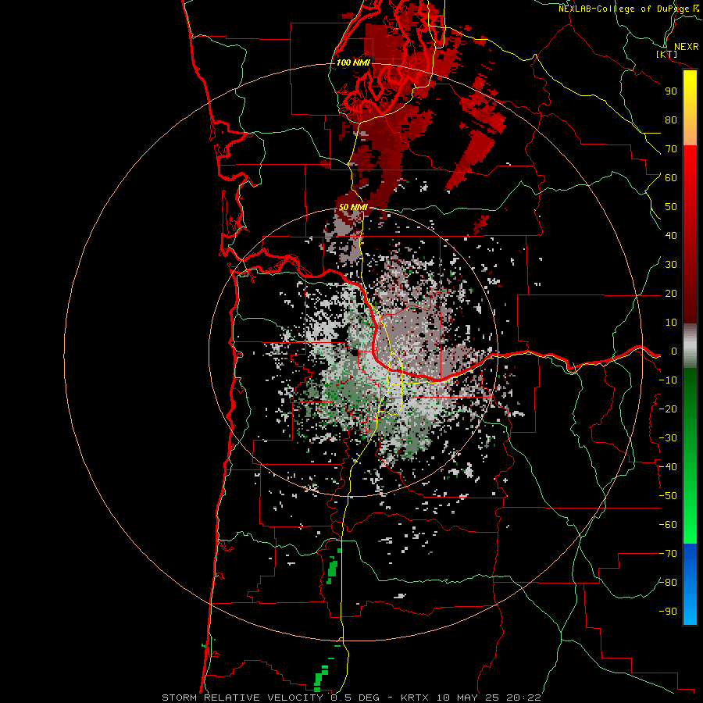Click the "[KT]" units label

click(667, 54)
